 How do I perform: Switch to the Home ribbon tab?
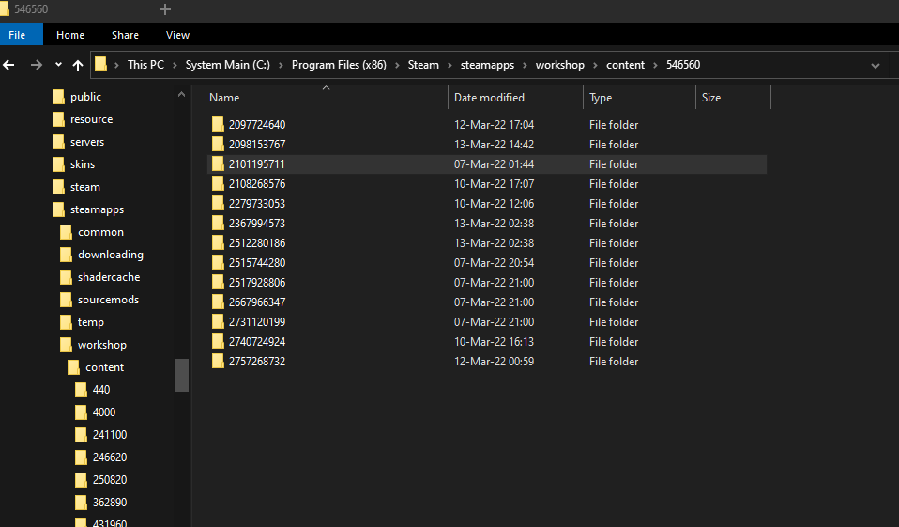click(70, 35)
